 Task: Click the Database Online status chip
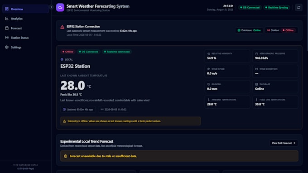click(x=249, y=30)
